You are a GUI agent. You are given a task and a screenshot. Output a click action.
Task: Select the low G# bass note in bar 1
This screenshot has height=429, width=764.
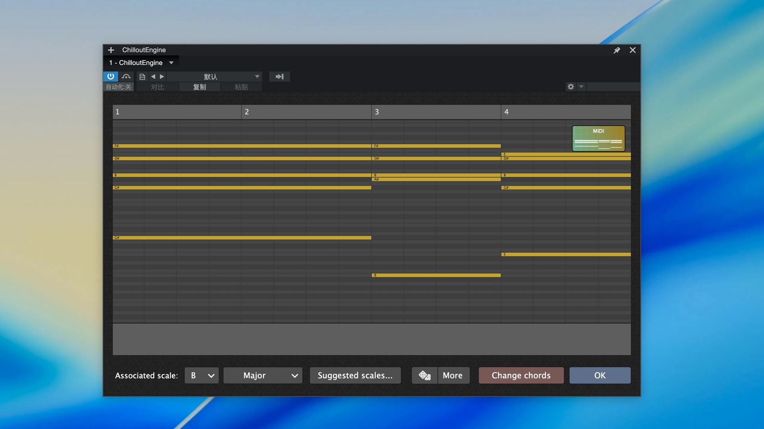pos(242,238)
